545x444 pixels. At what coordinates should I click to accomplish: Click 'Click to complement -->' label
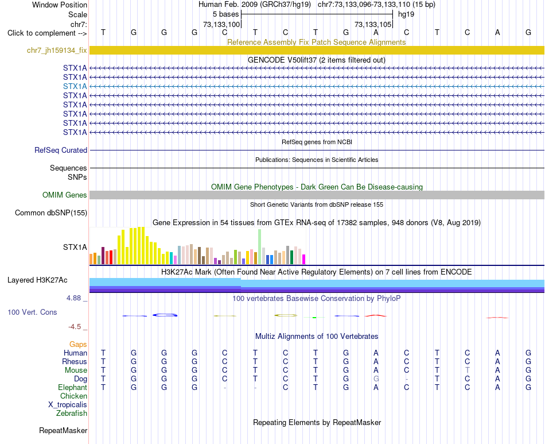click(47, 33)
